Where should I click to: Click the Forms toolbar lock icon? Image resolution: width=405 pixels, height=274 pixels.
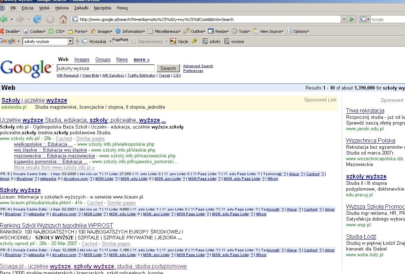70,31
